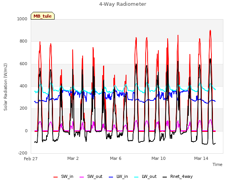The height and width of the screenshot is (184, 246).
Task: Click the Mar 14 x-axis label
Action: pos(201,158)
